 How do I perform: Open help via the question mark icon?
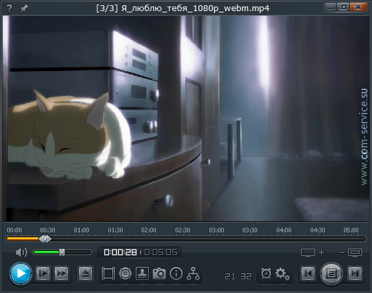9,8
